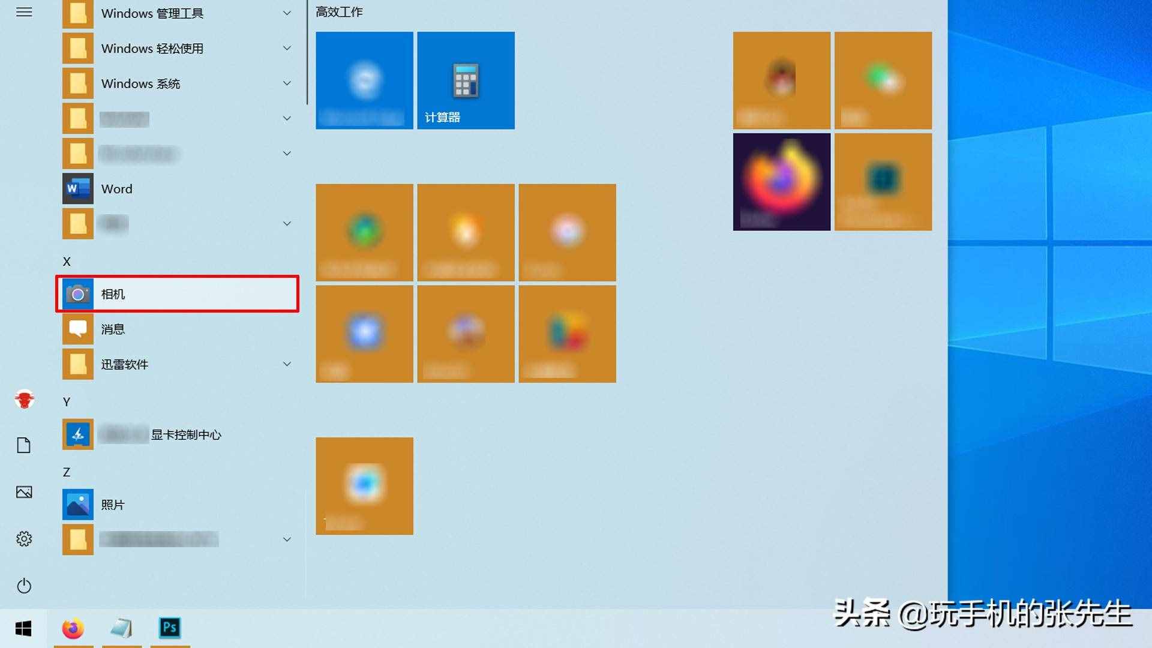Viewport: 1152px width, 648px height.
Task: Open the 计算器 (Calculator) tile
Action: click(465, 79)
